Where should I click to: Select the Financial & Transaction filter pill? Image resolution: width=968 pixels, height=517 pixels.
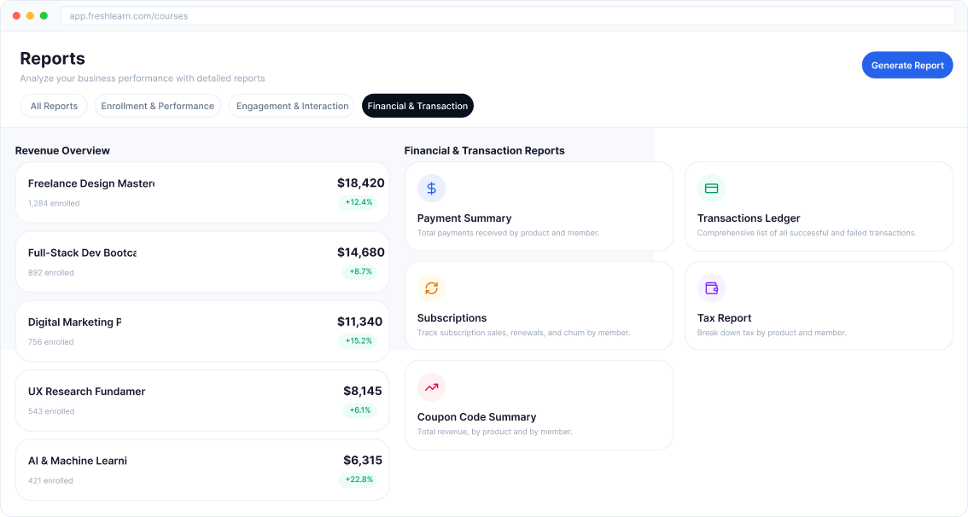[417, 106]
